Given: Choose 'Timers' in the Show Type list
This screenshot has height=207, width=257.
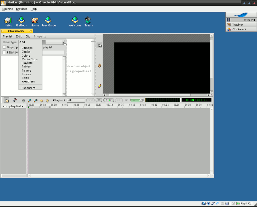Looking at the screenshot, I should (30, 74).
